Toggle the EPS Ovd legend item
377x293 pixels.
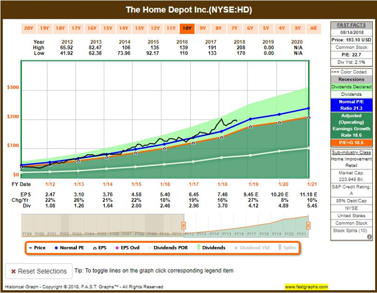(x=127, y=248)
